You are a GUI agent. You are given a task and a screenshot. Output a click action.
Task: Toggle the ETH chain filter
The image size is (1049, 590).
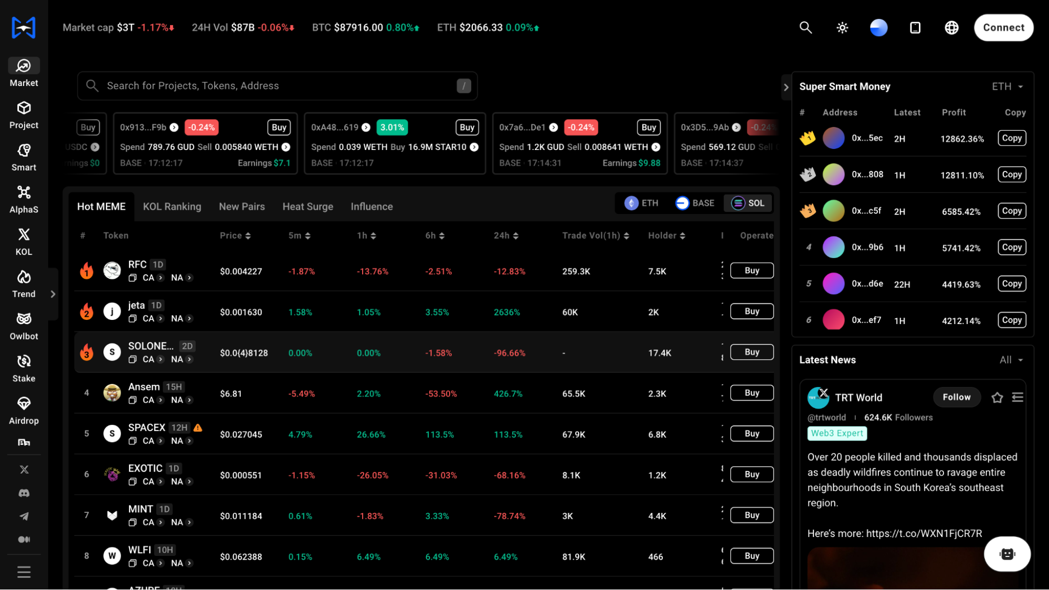[x=641, y=203]
